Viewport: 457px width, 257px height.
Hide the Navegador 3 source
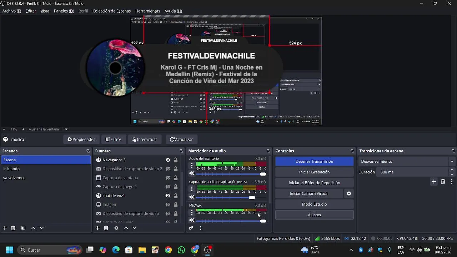[x=167, y=160]
